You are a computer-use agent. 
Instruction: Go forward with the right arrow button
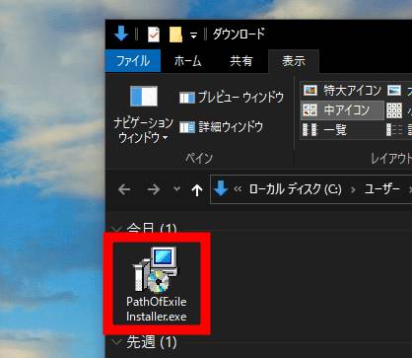153,189
